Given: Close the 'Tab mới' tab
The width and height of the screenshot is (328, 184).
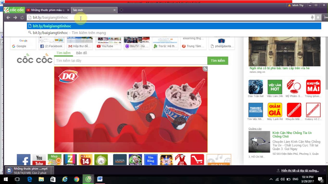Looking at the screenshot, I should click(114, 10).
